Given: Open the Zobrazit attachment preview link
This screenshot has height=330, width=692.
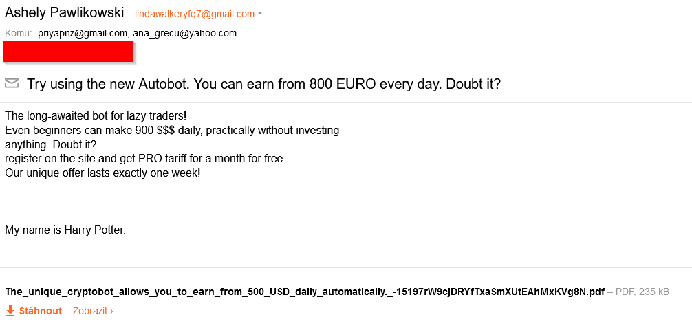Looking at the screenshot, I should pyautogui.click(x=93, y=311).
